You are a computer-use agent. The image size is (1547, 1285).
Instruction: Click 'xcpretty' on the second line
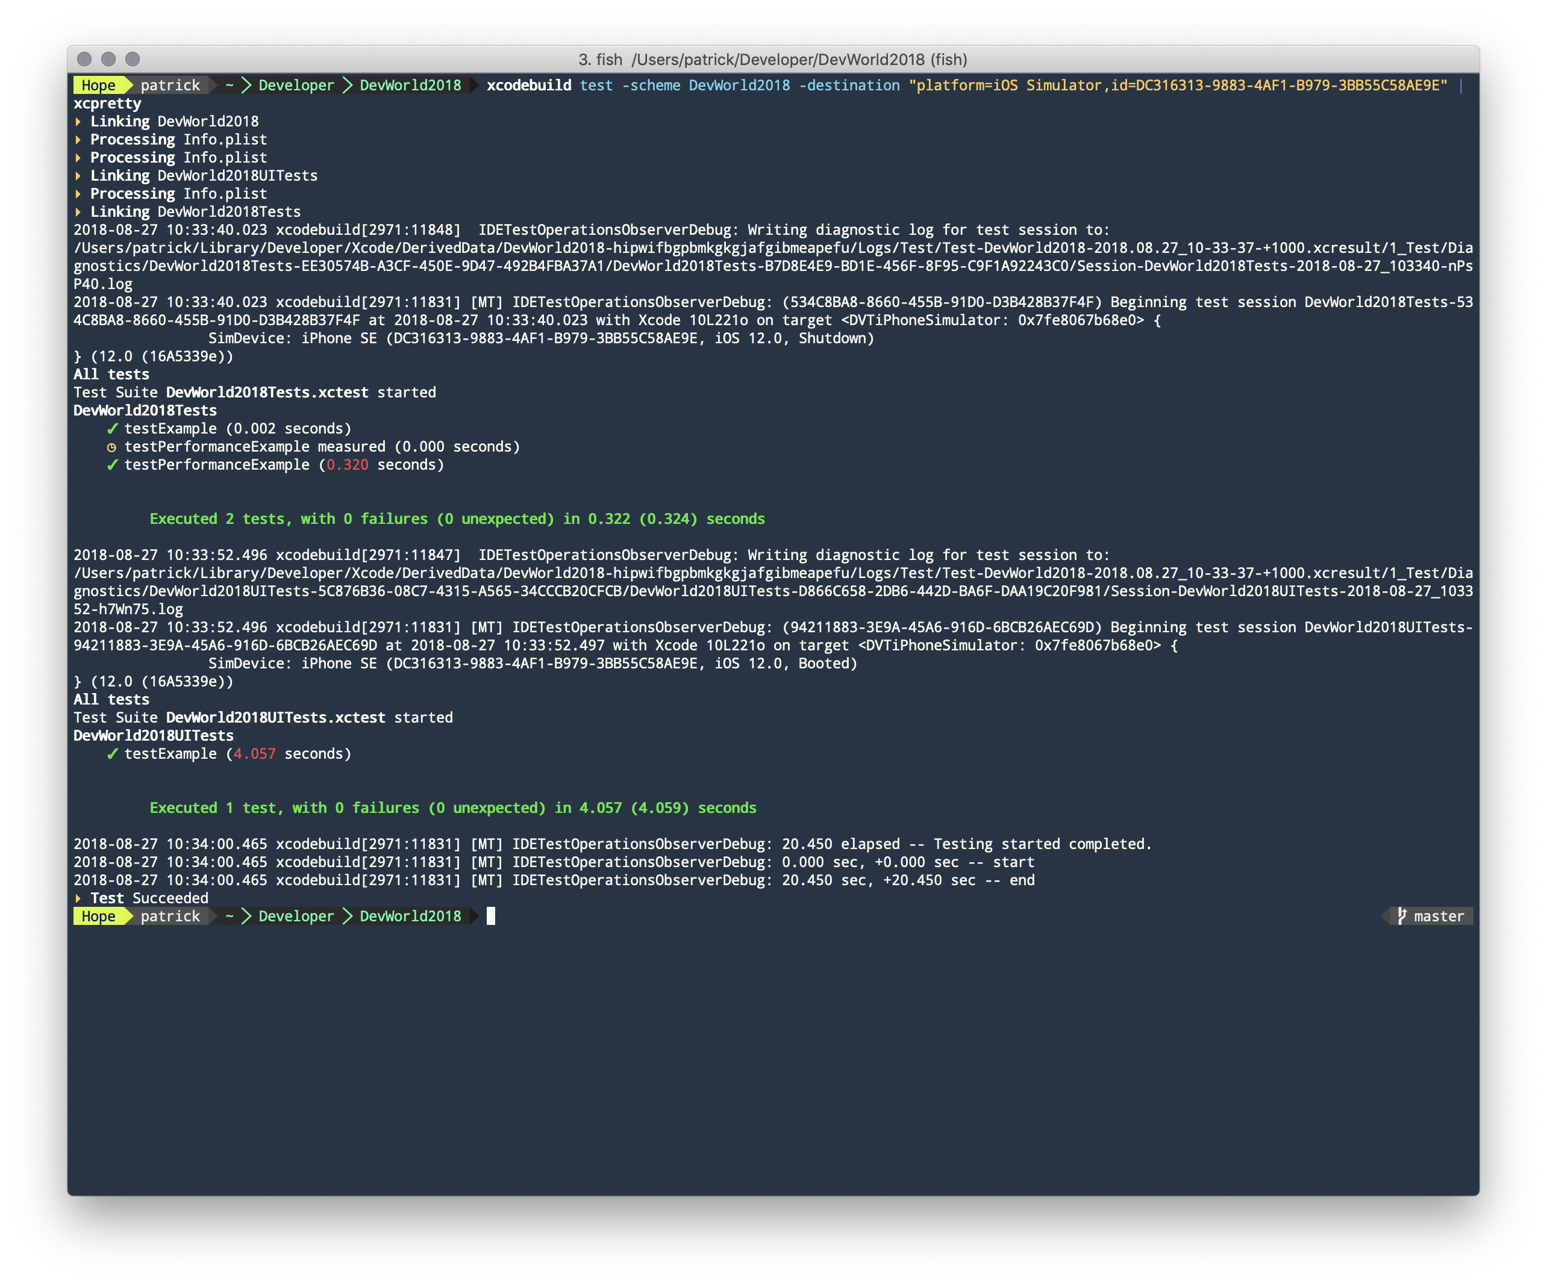point(108,104)
